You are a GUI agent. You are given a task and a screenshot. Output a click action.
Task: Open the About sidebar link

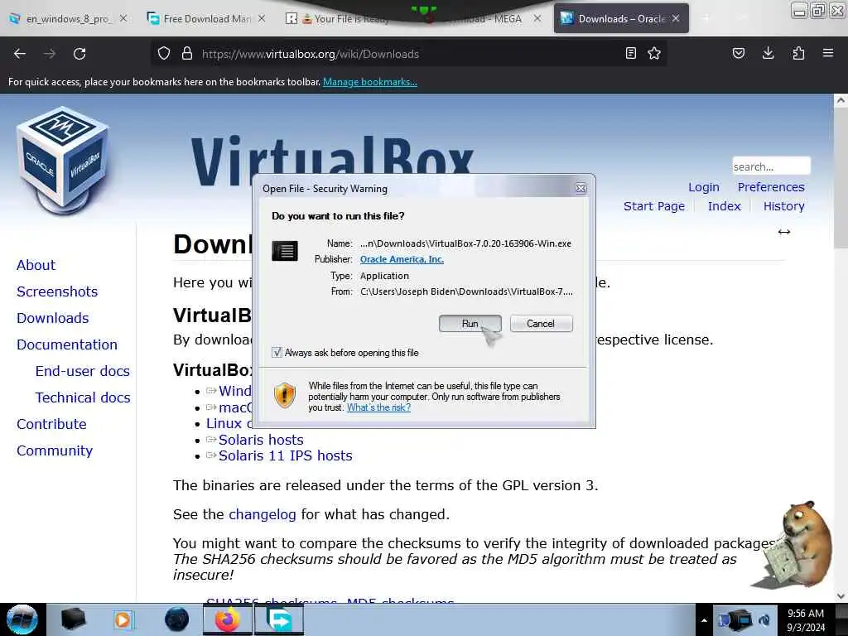(36, 265)
